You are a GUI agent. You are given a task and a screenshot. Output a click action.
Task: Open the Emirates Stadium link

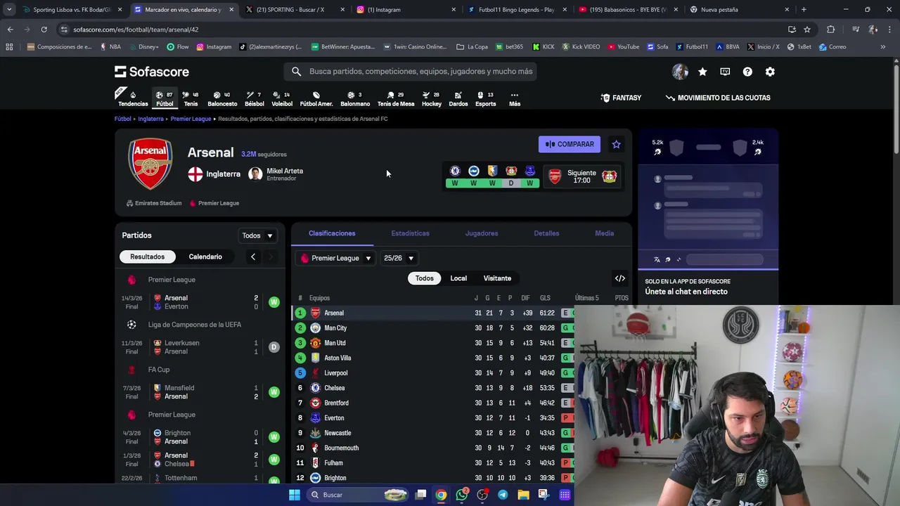(153, 203)
